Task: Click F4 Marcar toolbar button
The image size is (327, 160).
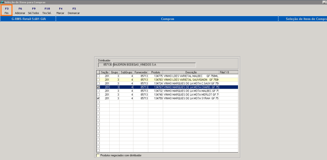Action: click(x=60, y=11)
